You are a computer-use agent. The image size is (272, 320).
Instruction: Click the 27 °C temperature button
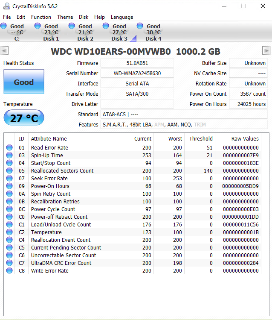24,118
